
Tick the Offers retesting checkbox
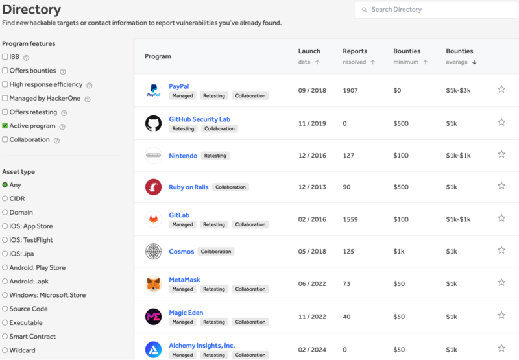[5, 112]
